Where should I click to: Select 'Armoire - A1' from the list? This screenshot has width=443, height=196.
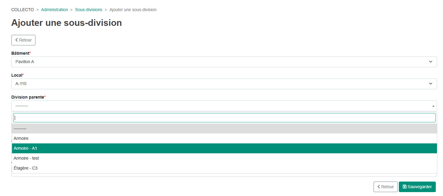(224, 149)
